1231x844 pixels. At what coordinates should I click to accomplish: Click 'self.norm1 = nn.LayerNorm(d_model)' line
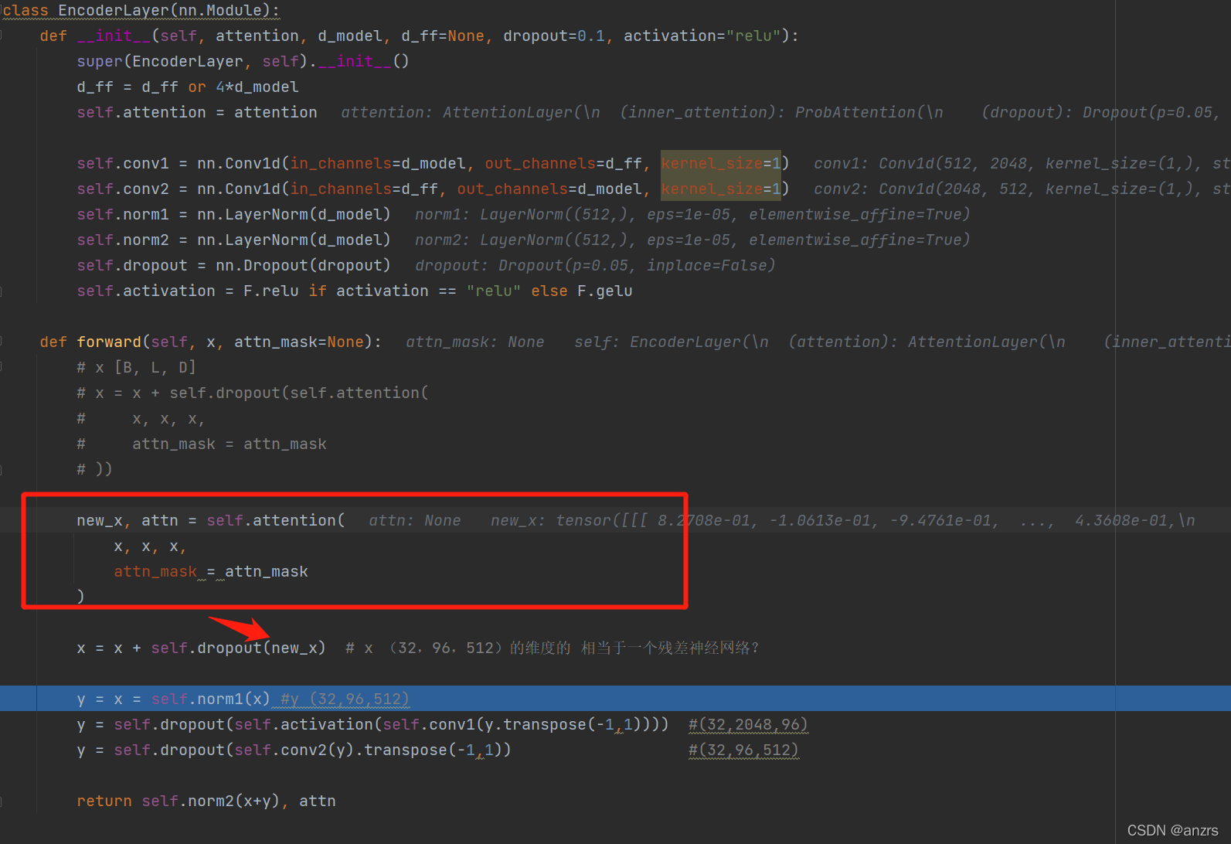[233, 214]
